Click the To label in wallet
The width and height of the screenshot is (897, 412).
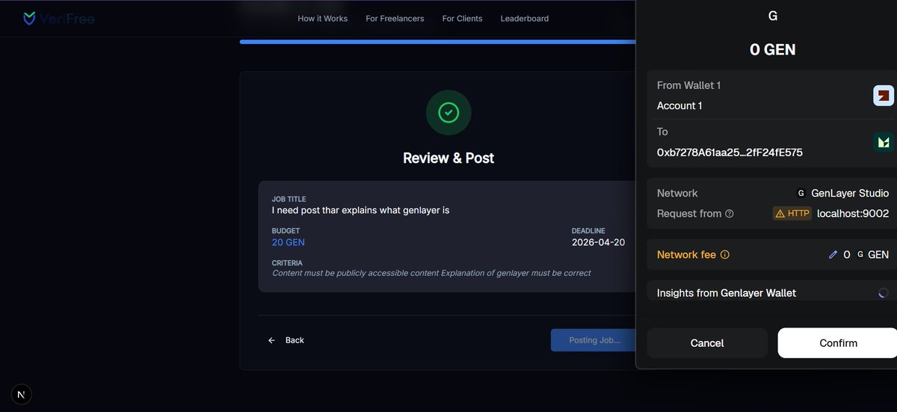click(x=662, y=132)
